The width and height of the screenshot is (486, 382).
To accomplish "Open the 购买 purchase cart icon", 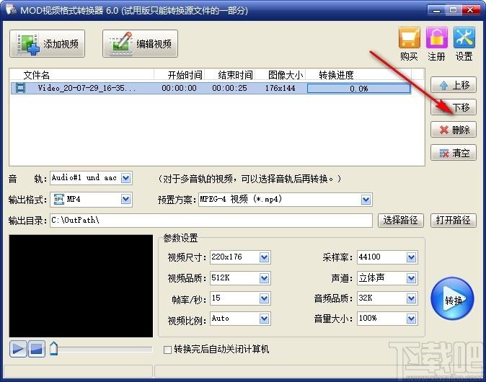I will [x=409, y=44].
